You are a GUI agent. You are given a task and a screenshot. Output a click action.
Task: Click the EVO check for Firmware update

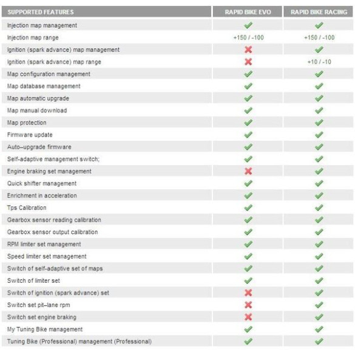click(248, 135)
